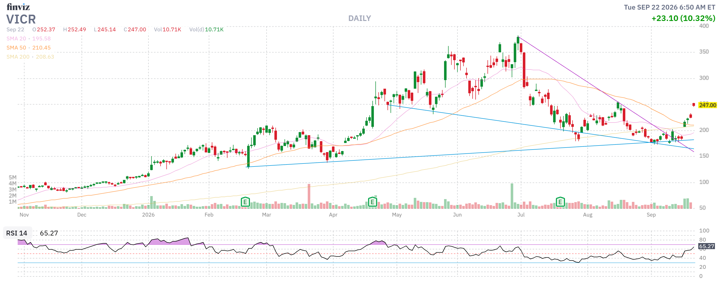Click the 2026 label on time axis
Viewport: 722px width, 284px height.
(148, 215)
